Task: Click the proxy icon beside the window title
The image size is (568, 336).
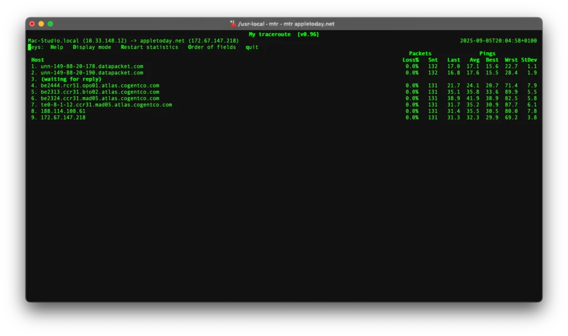Action: (x=233, y=24)
